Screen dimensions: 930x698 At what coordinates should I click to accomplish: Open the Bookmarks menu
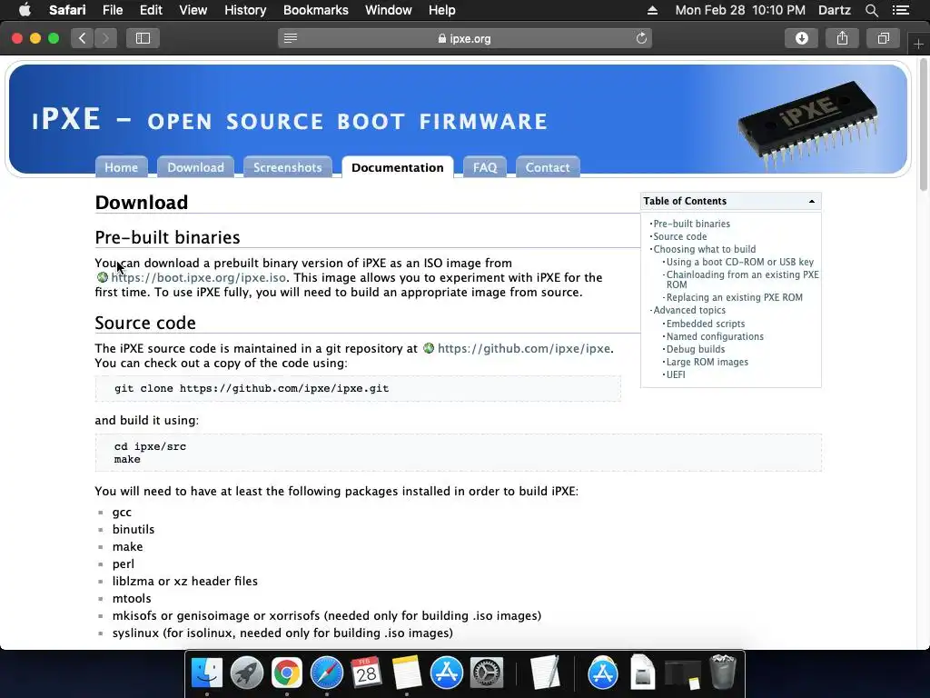[x=315, y=10]
